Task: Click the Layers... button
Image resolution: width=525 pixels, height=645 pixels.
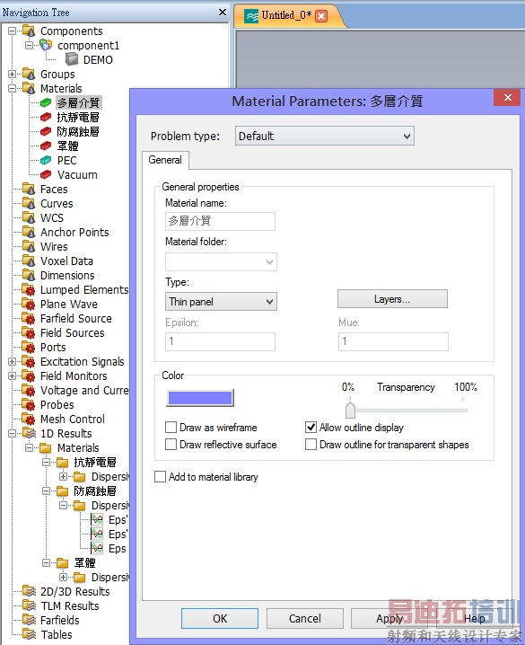Action: (392, 299)
